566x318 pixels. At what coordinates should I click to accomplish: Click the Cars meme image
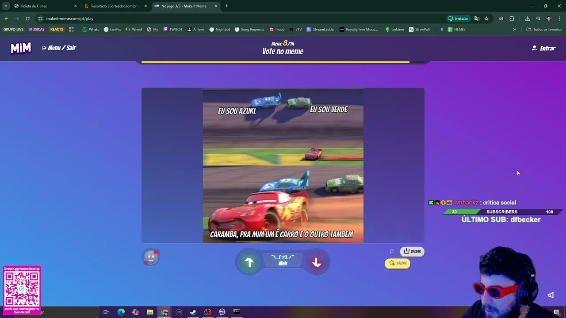(283, 166)
